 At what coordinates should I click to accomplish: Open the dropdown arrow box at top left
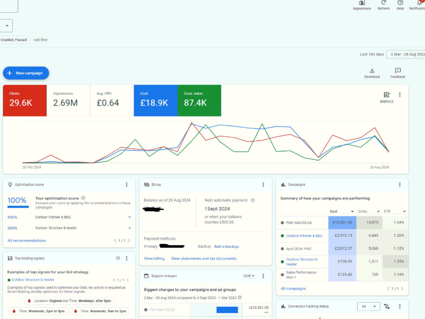(x=6, y=26)
